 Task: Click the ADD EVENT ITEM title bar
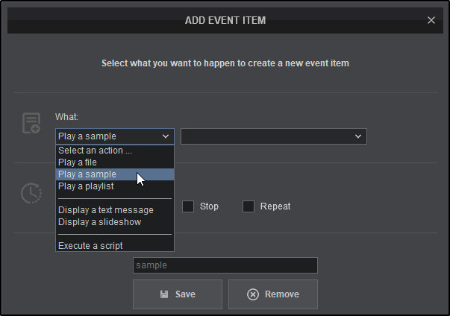point(224,21)
